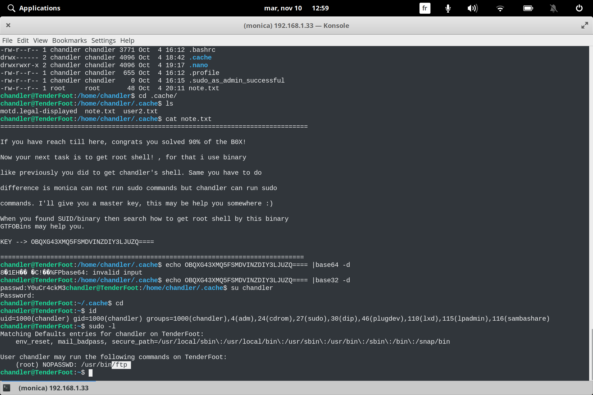
Task: Click the microphone icon in the top panel
Action: [447, 8]
